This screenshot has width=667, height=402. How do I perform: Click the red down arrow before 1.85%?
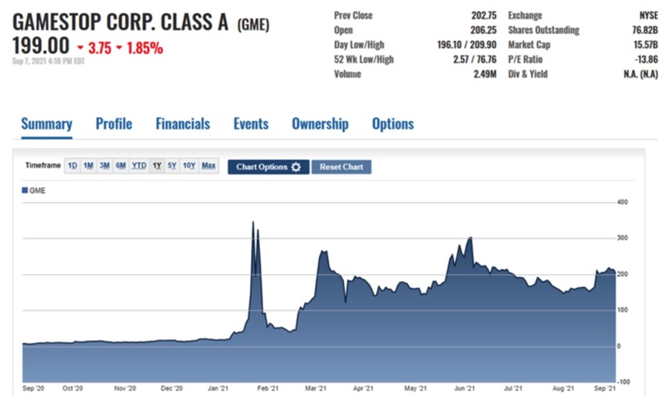coord(120,48)
